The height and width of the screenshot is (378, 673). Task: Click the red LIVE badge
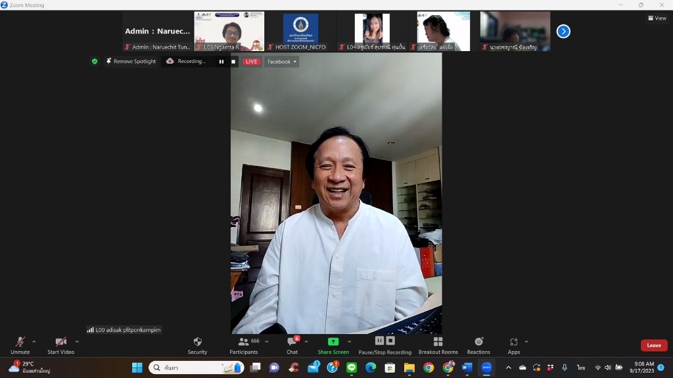pyautogui.click(x=252, y=62)
